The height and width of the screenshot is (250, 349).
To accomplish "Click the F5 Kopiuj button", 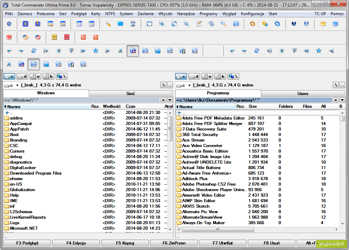I will pos(125,243).
